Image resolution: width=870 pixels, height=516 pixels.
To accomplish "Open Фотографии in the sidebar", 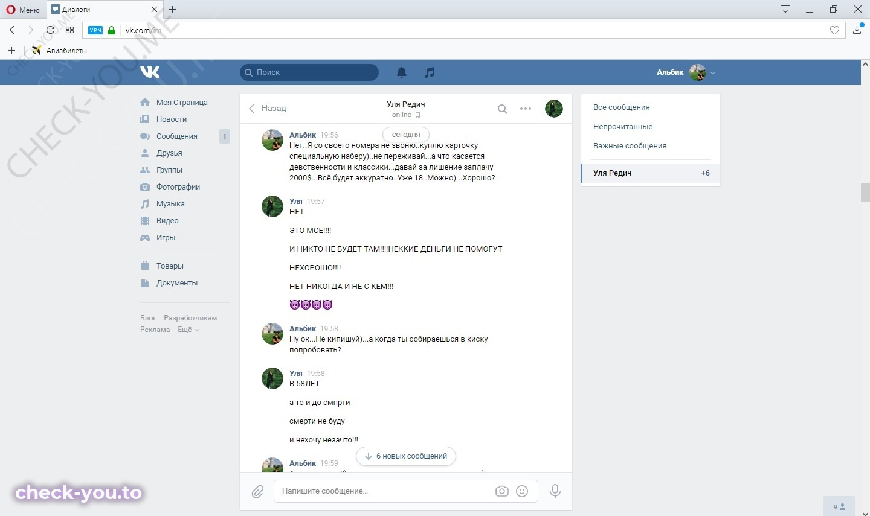I will click(178, 187).
